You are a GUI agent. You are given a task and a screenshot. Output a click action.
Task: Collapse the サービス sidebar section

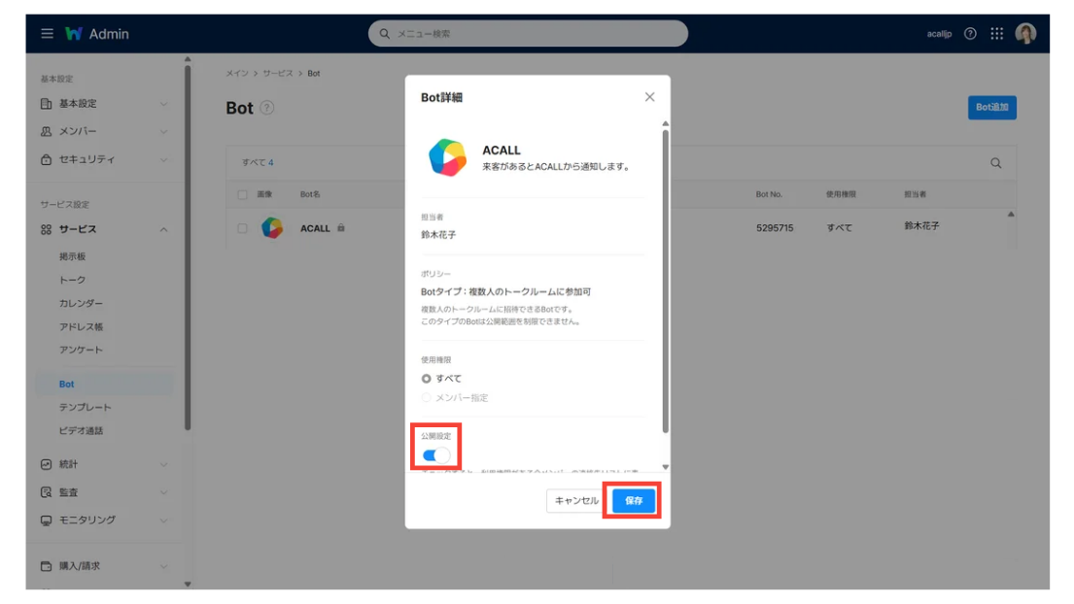[104, 229]
